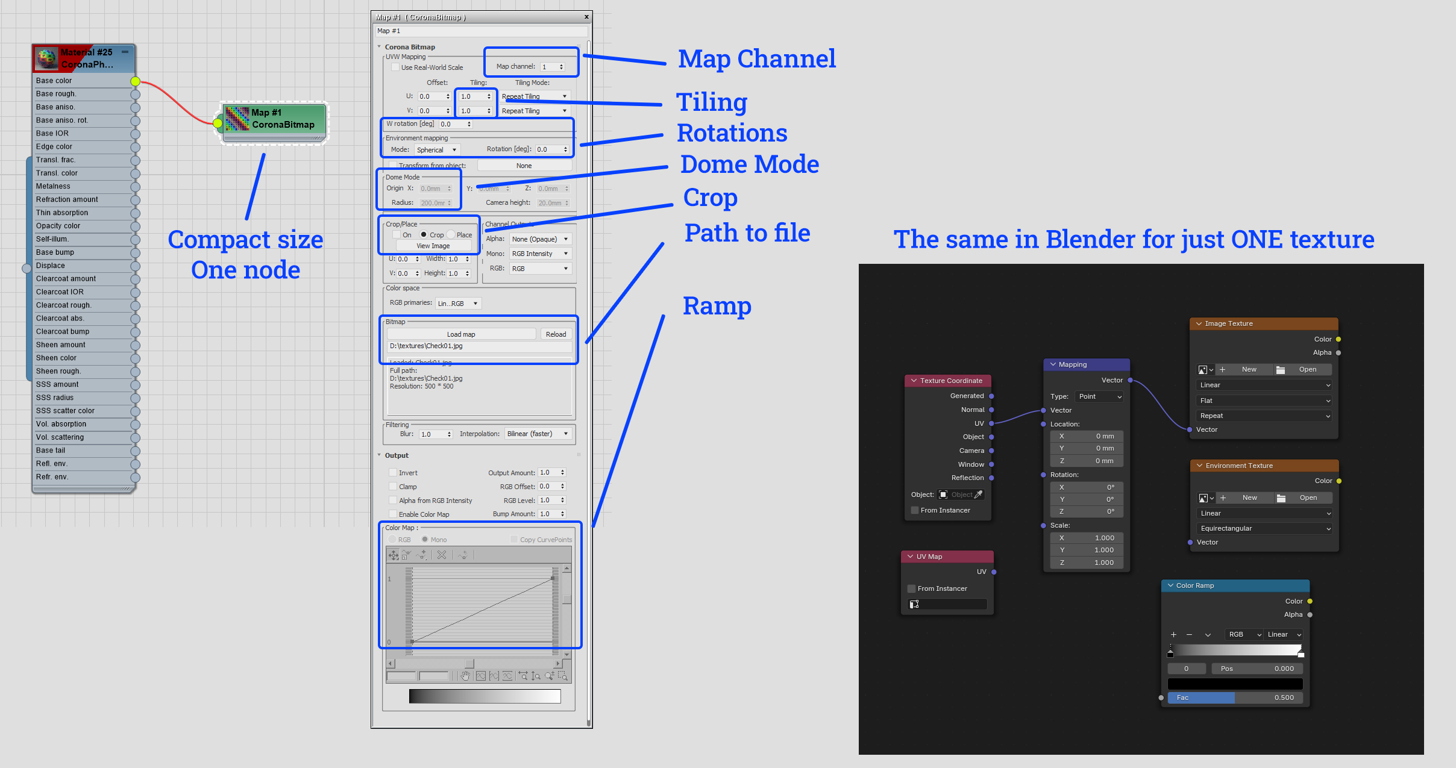Click add stop plus icon in Color Ramp
Viewport: 1456px width, 768px height.
tap(1173, 634)
